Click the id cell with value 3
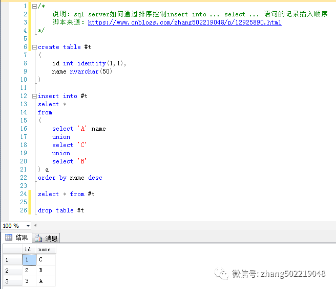The height and width of the screenshot is (289, 336). pyautogui.click(x=29, y=281)
